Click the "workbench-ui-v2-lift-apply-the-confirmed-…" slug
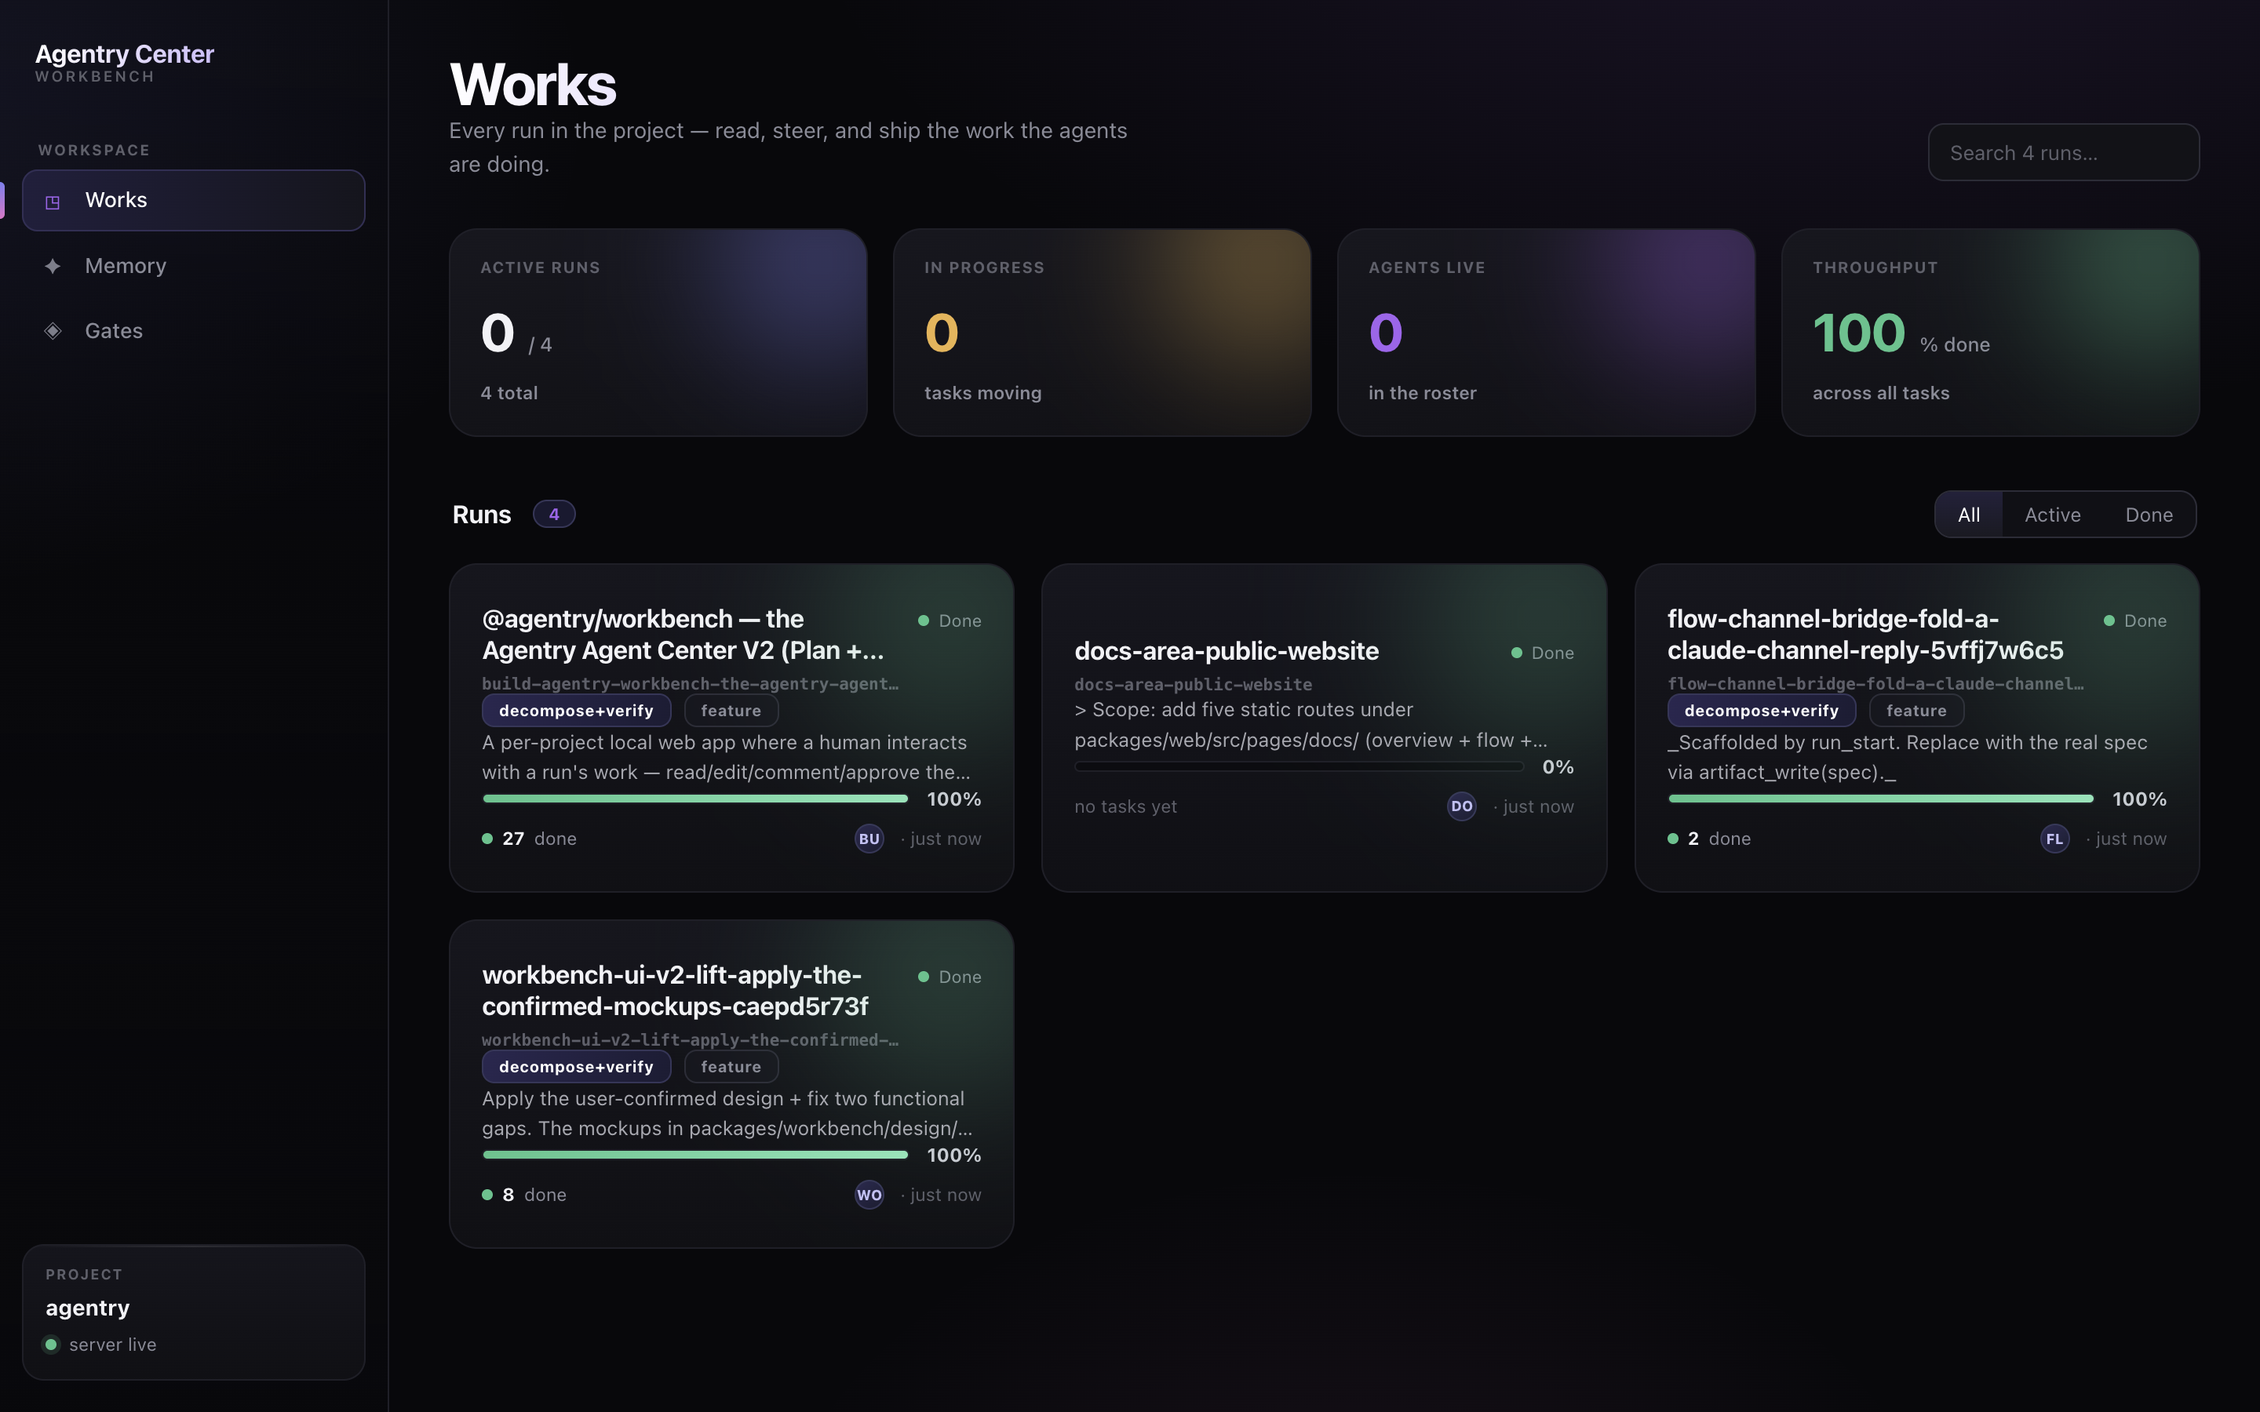The height and width of the screenshot is (1412, 2260). [x=690, y=1039]
